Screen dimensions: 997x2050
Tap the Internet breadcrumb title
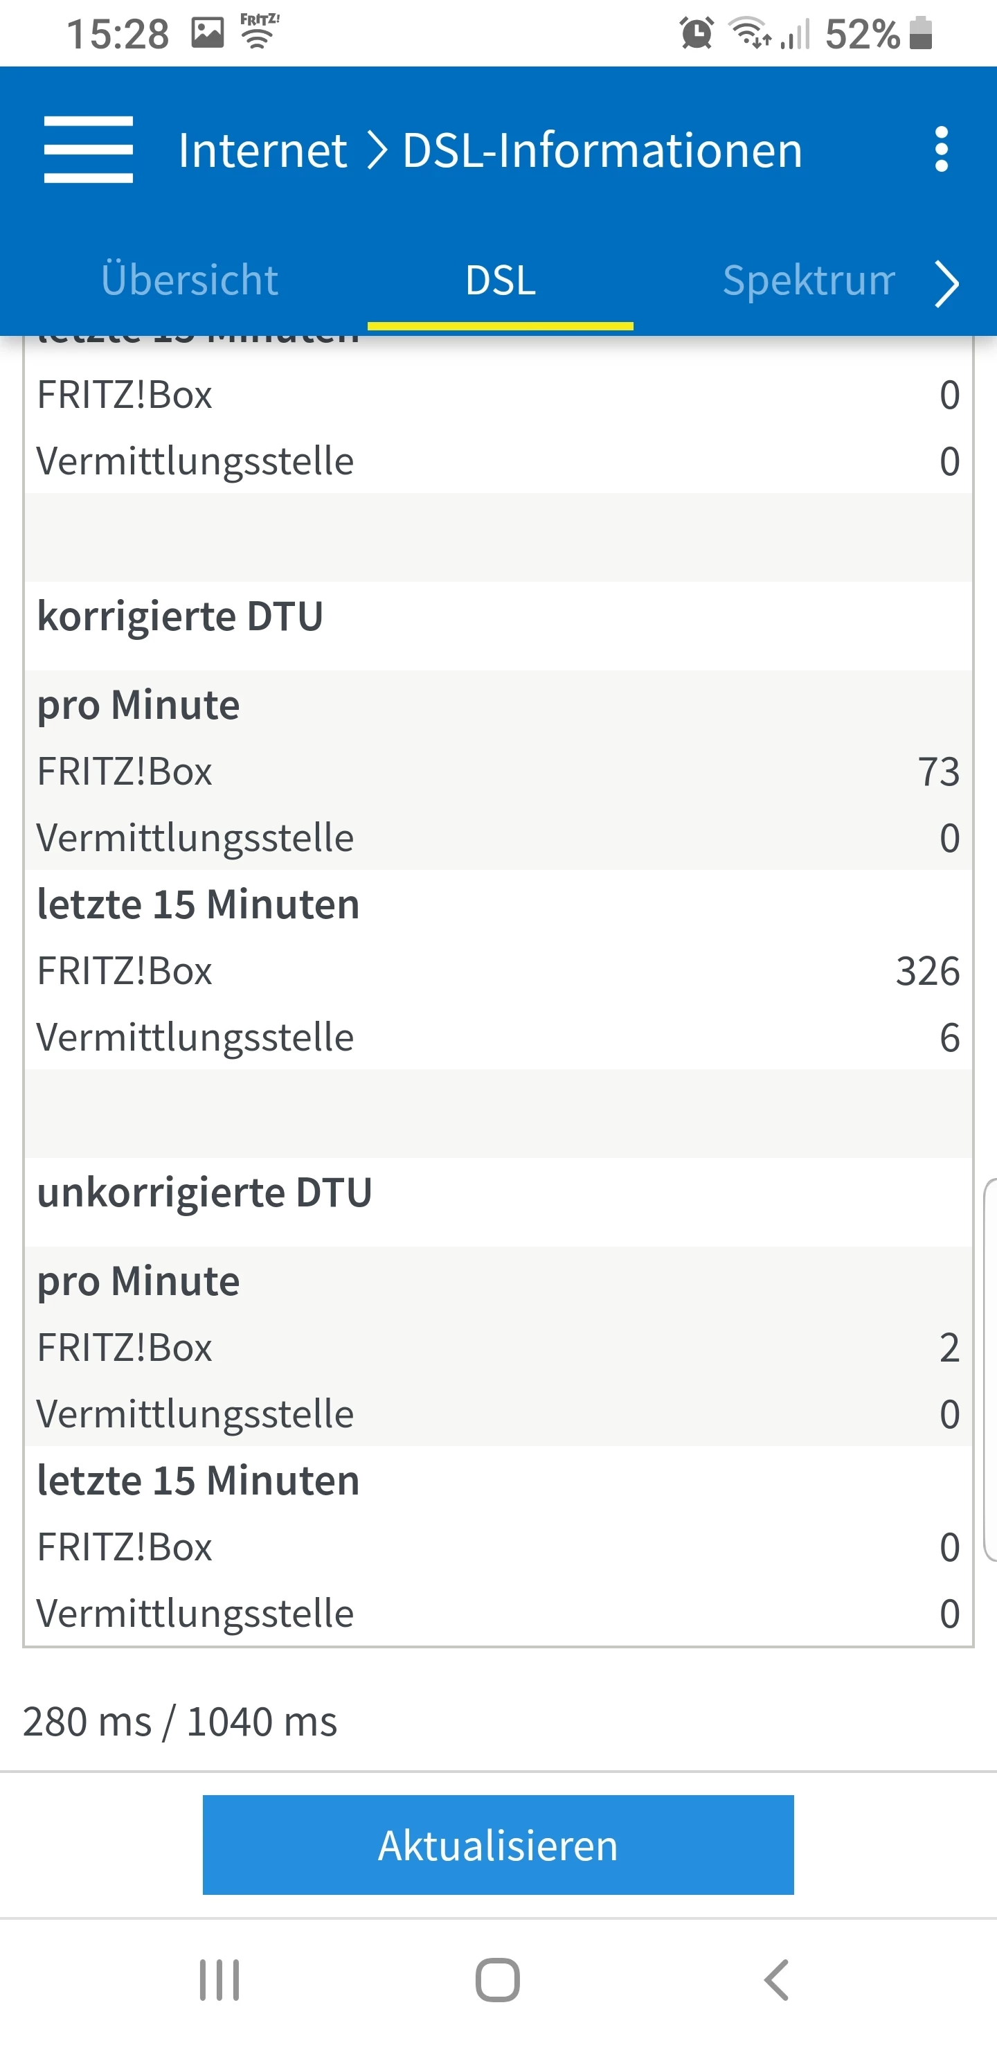click(x=262, y=150)
